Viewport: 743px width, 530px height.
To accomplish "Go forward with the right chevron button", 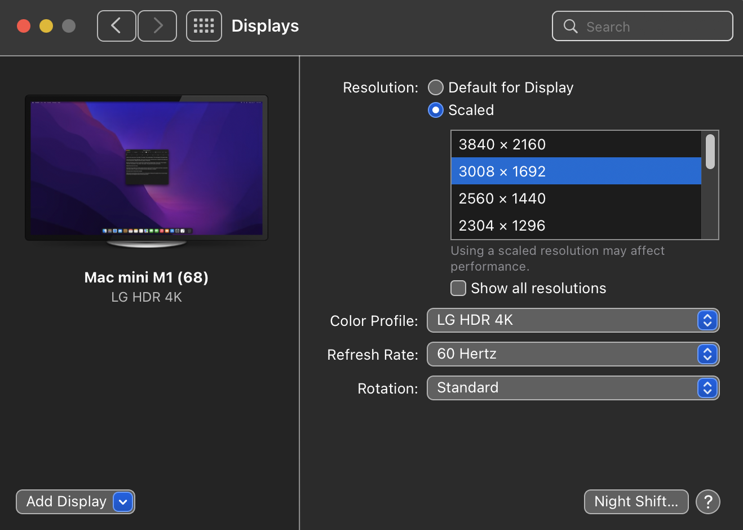I will pyautogui.click(x=157, y=26).
